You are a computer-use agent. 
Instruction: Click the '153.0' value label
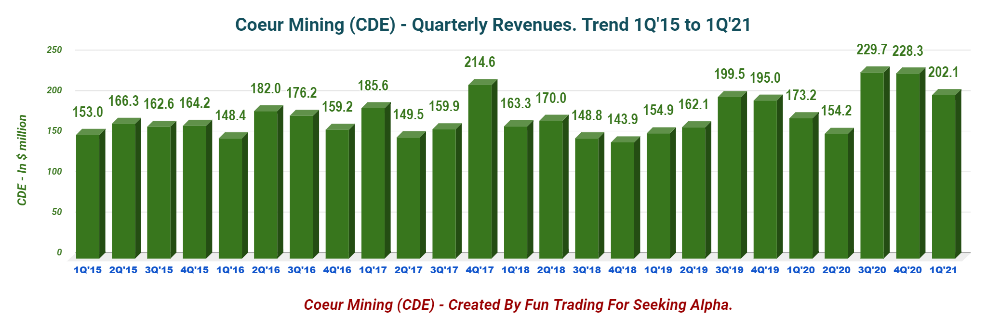point(88,112)
